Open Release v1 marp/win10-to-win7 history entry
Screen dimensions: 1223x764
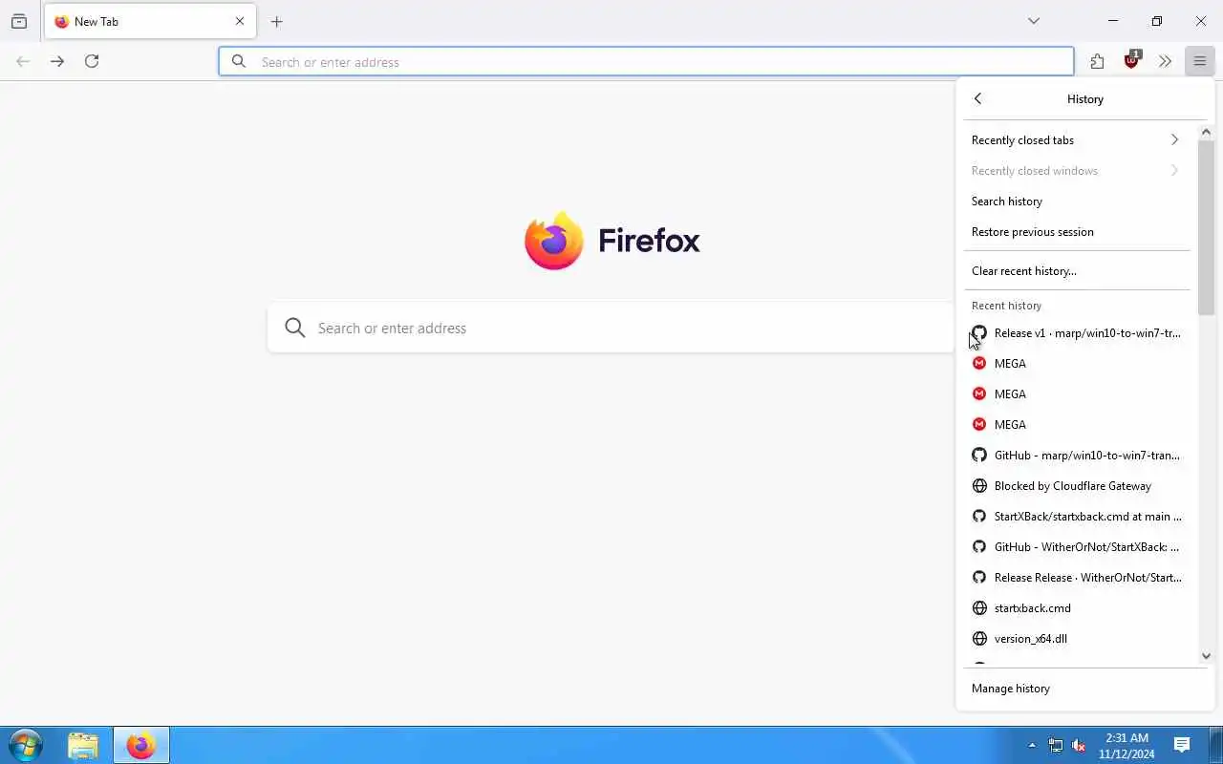click(x=1076, y=333)
